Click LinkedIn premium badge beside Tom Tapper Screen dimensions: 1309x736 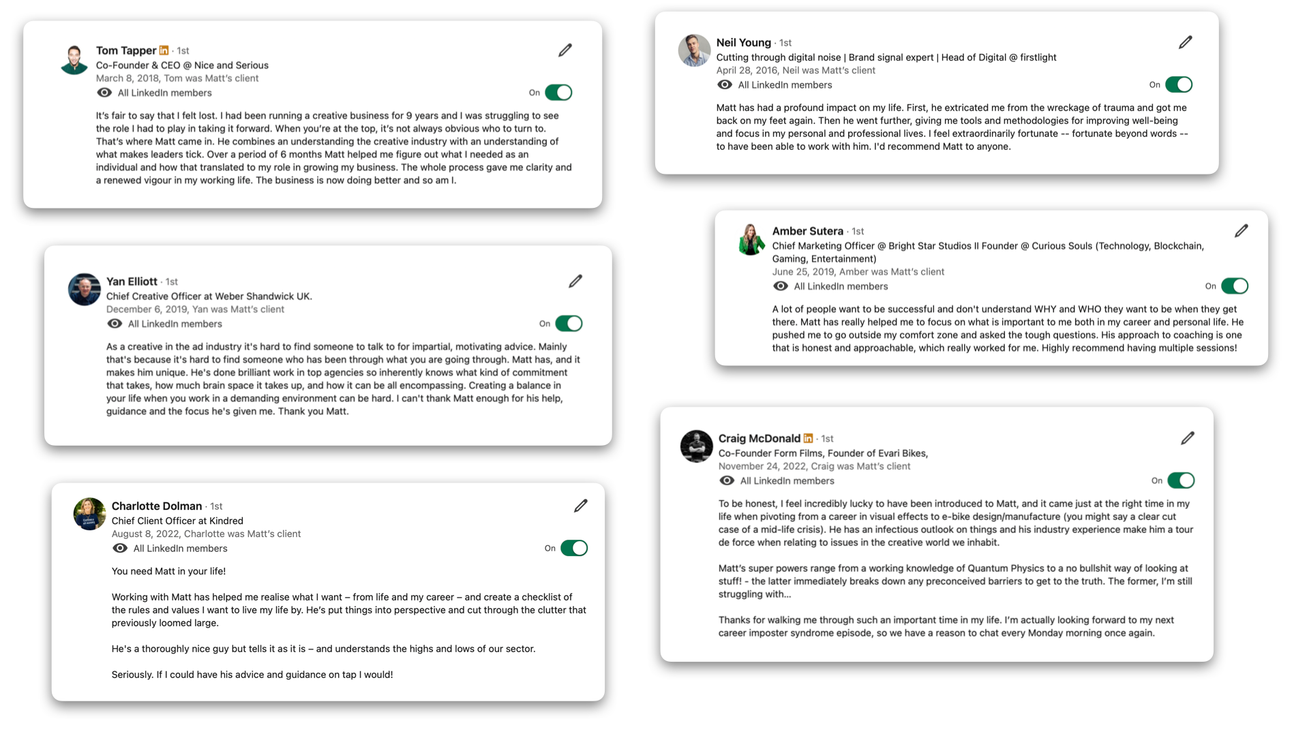[164, 50]
